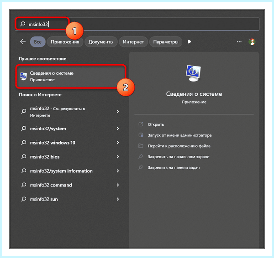Expand arrow next to msinfo32 windows 10
Screen dimensions: 274x258
click(118, 143)
